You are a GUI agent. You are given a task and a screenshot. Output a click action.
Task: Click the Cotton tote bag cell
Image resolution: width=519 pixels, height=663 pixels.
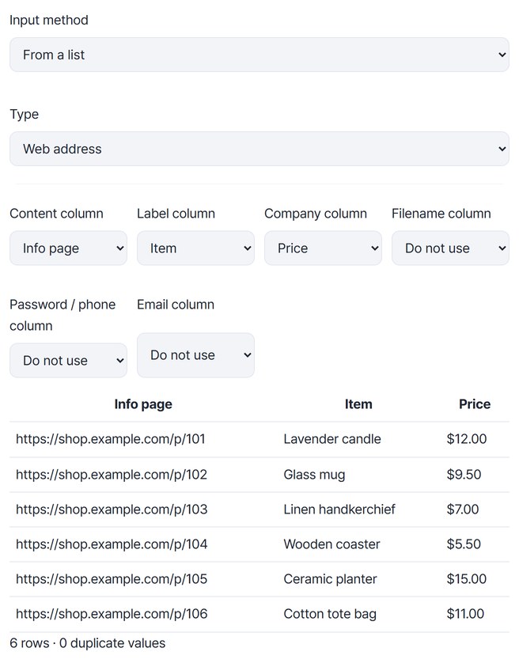click(x=330, y=613)
